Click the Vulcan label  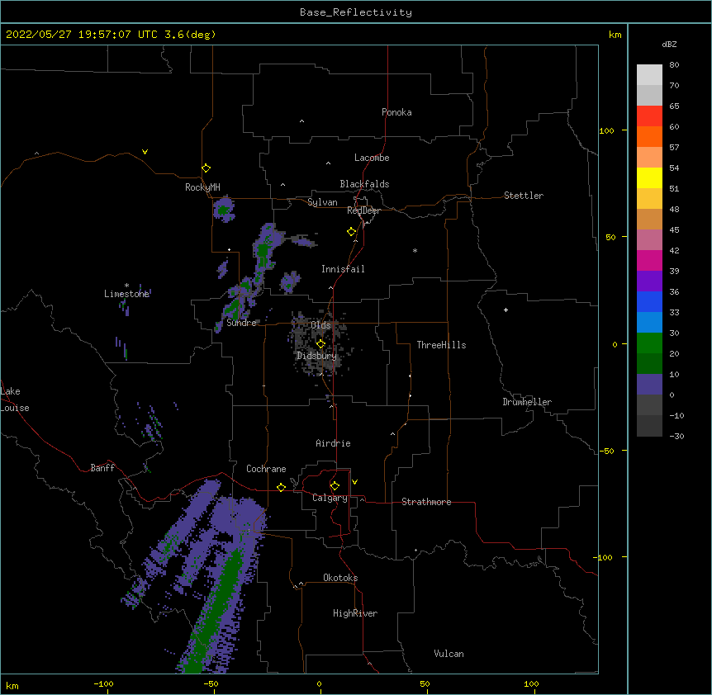coord(449,654)
